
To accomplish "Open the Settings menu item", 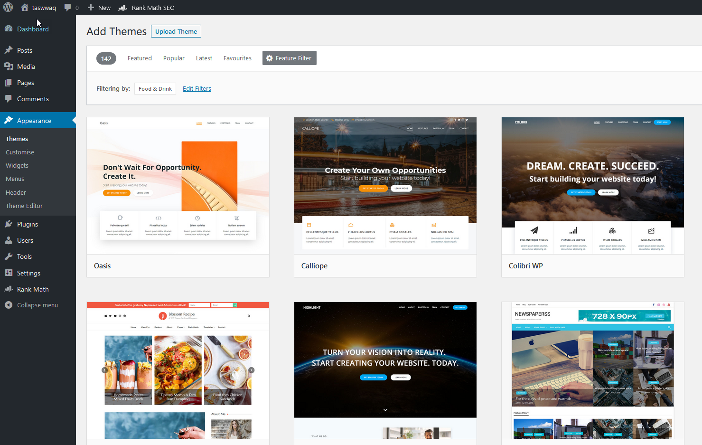I will 38,273.
